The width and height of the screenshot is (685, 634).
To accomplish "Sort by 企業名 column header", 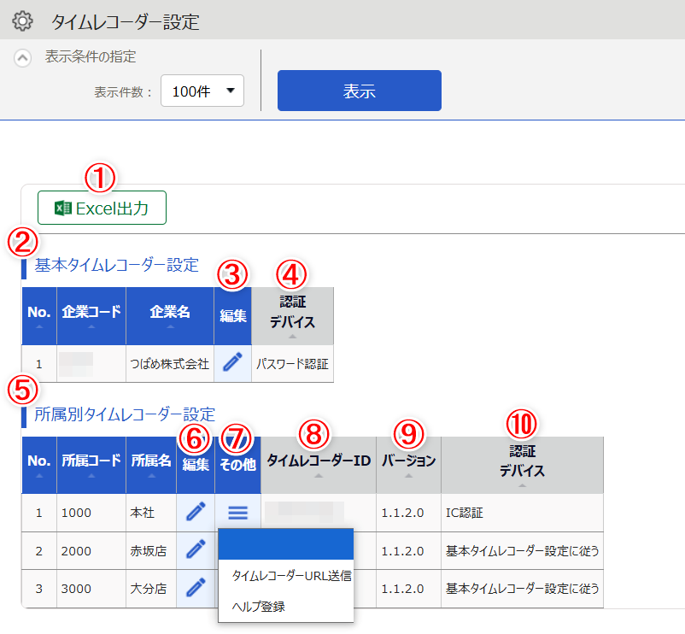I will coord(169,315).
